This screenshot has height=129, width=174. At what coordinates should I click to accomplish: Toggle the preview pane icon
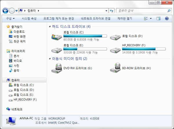pos(158,19)
